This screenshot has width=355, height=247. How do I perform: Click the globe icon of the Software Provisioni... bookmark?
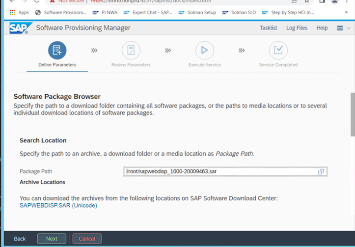38,12
